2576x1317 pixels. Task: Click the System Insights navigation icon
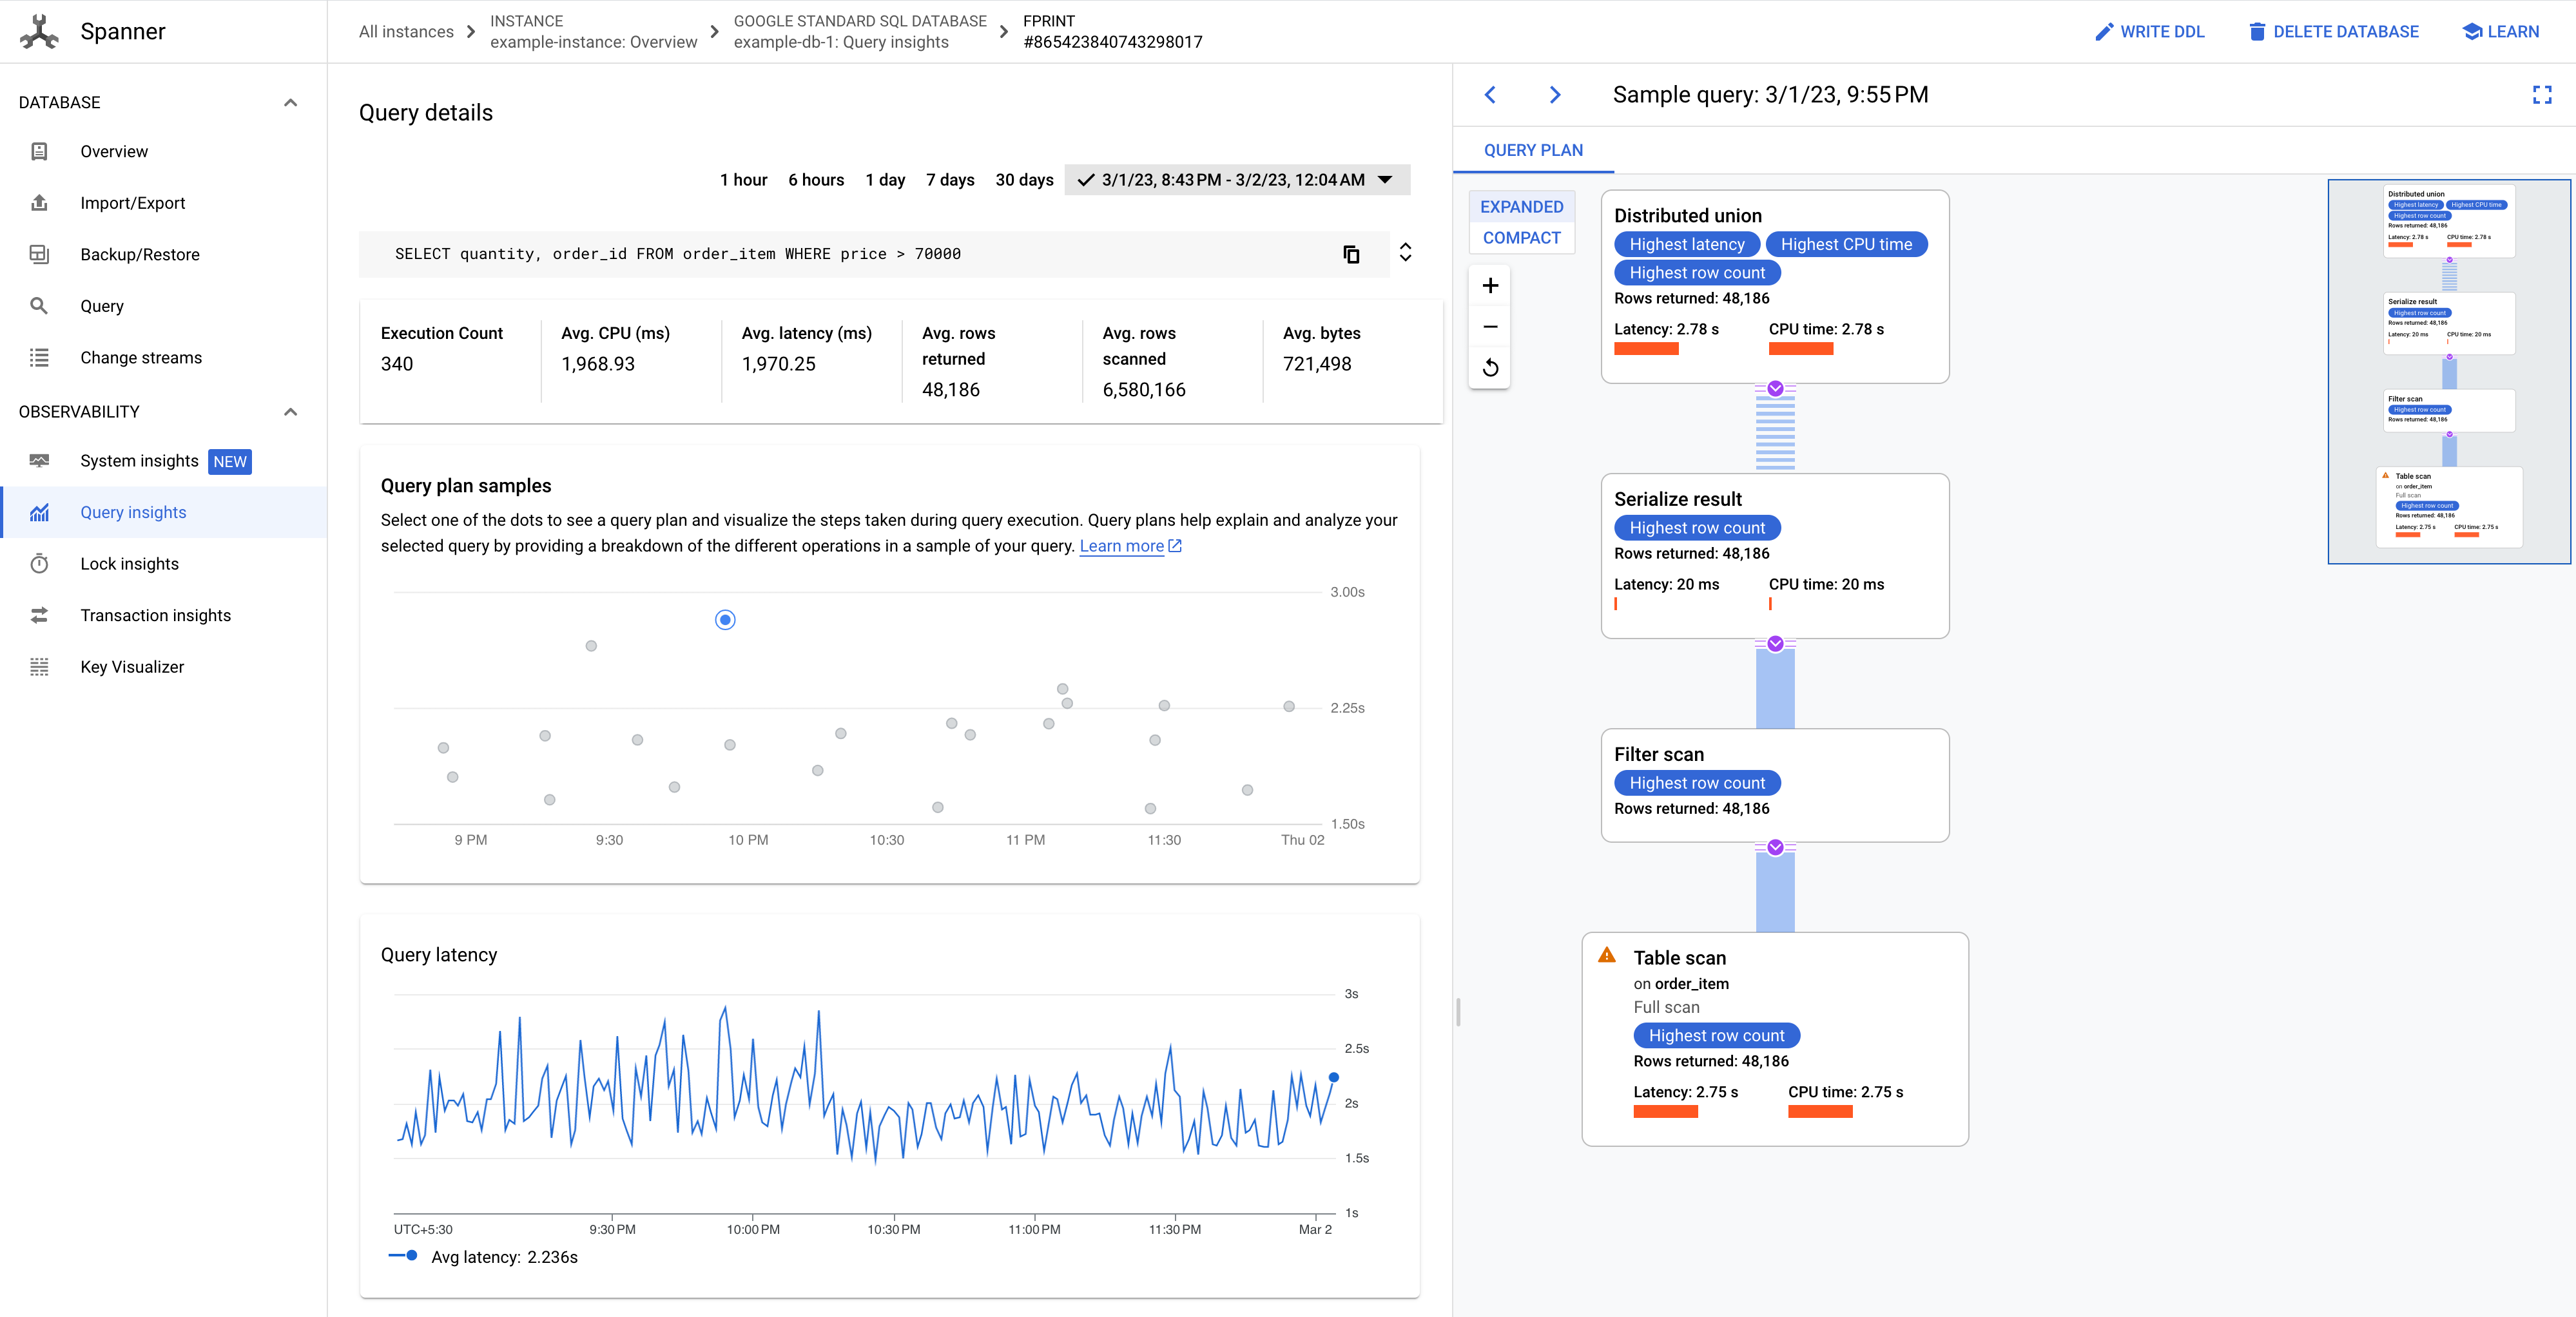[41, 460]
